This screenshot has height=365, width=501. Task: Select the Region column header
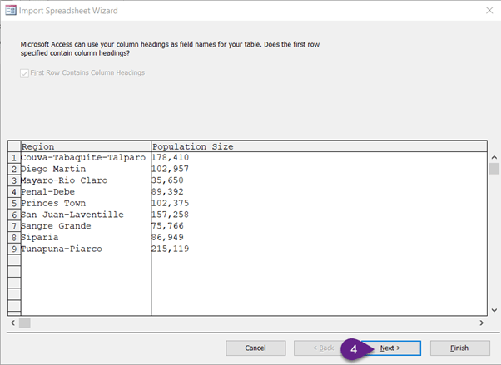click(86, 146)
